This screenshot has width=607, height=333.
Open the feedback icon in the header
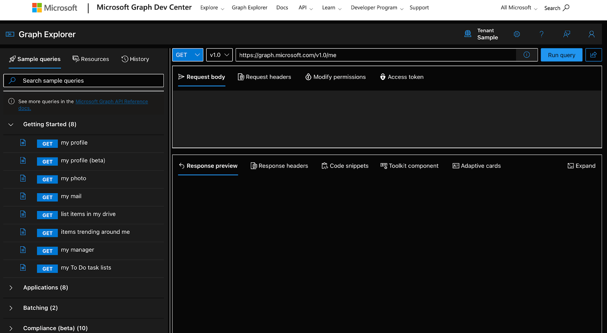(x=567, y=34)
